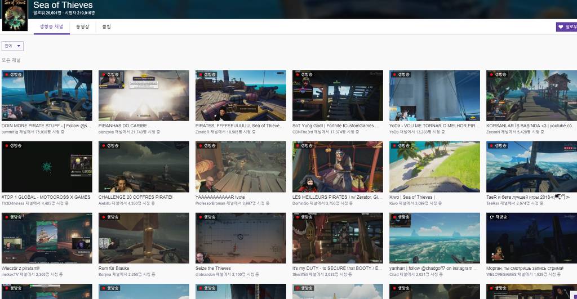The height and width of the screenshot is (299, 577).
Task: Open the Kiwo Sea of Thieves thumbnail
Action: pos(434,167)
